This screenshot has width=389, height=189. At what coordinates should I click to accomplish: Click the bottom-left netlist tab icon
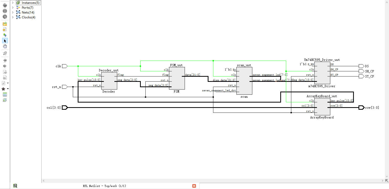click(15, 186)
